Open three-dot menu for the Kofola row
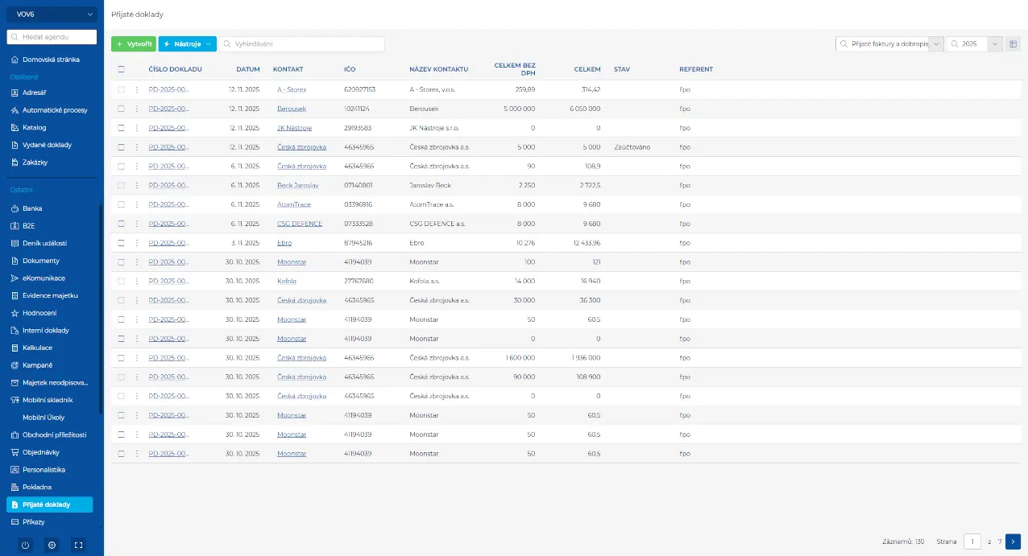The image size is (1028, 556). tap(137, 282)
